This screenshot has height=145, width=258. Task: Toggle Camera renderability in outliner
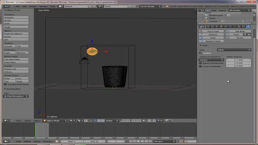pyautogui.click(x=251, y=21)
